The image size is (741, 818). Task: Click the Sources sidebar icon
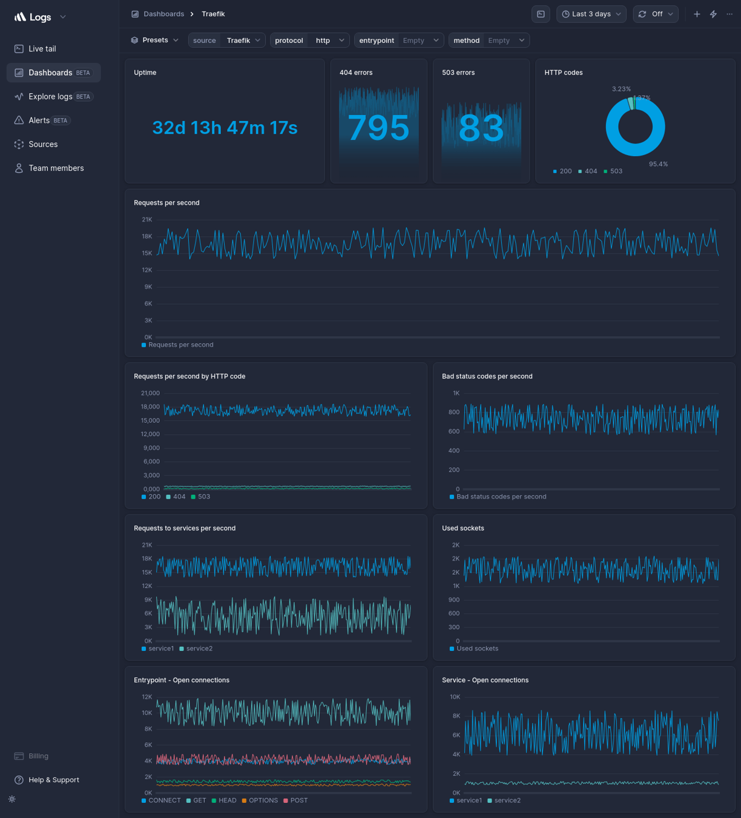[x=19, y=144]
